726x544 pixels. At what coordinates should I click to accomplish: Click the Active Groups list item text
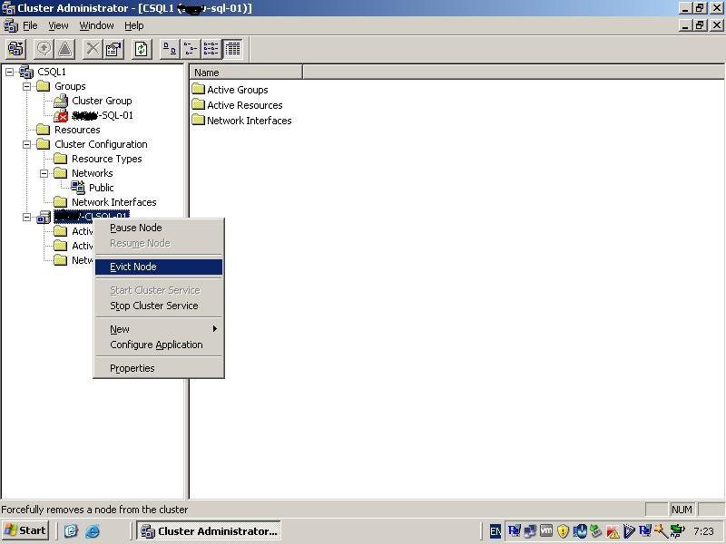click(238, 89)
